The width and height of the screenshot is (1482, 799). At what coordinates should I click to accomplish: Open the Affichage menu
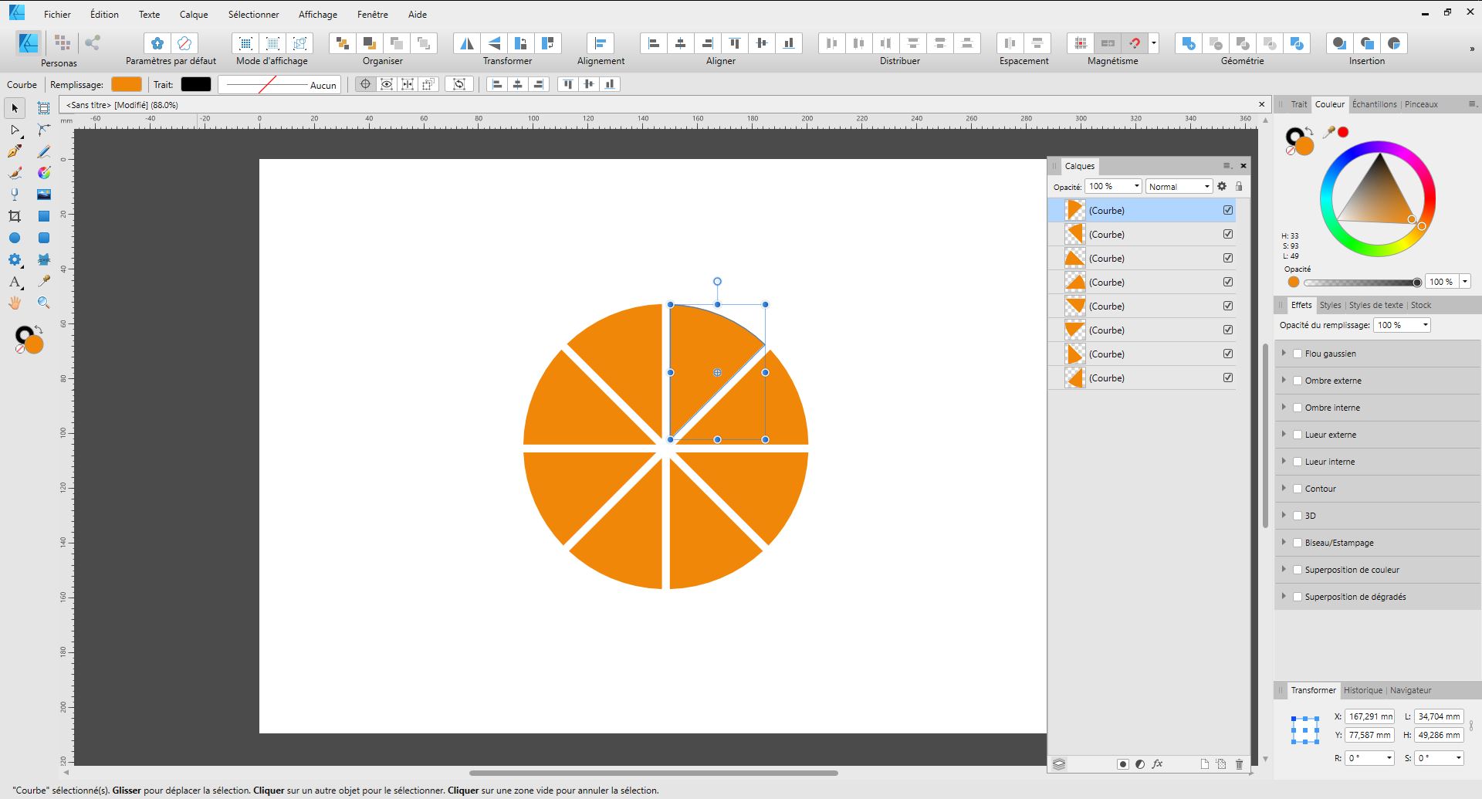coord(318,14)
